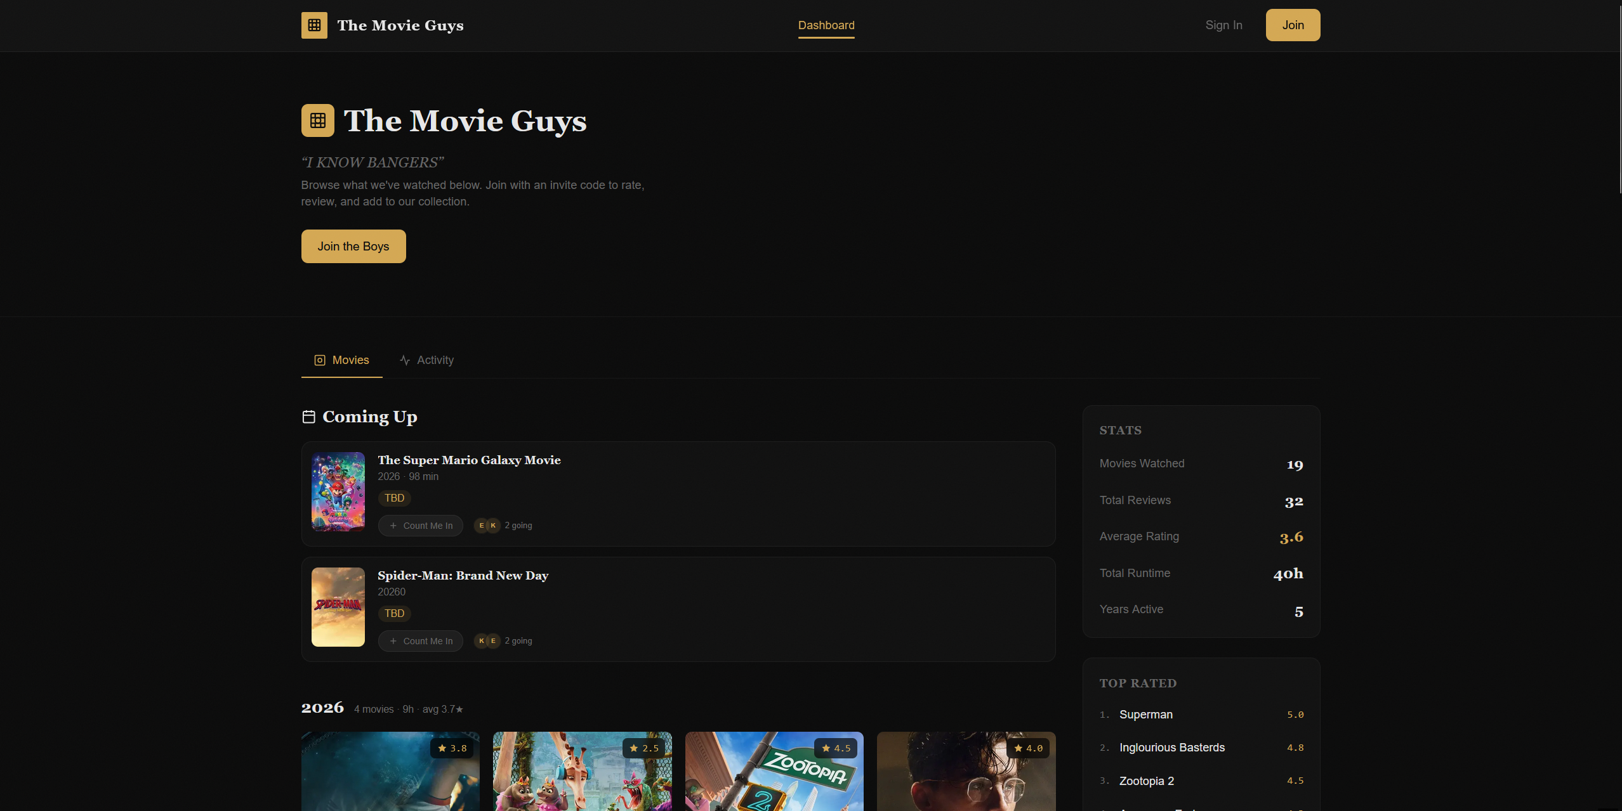Click avatar E on Spider-Man row
Image resolution: width=1622 pixels, height=811 pixels.
point(493,641)
